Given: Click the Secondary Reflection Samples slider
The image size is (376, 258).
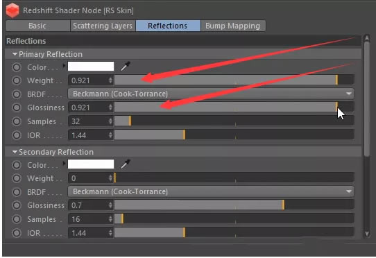Looking at the screenshot, I should pos(234,218).
